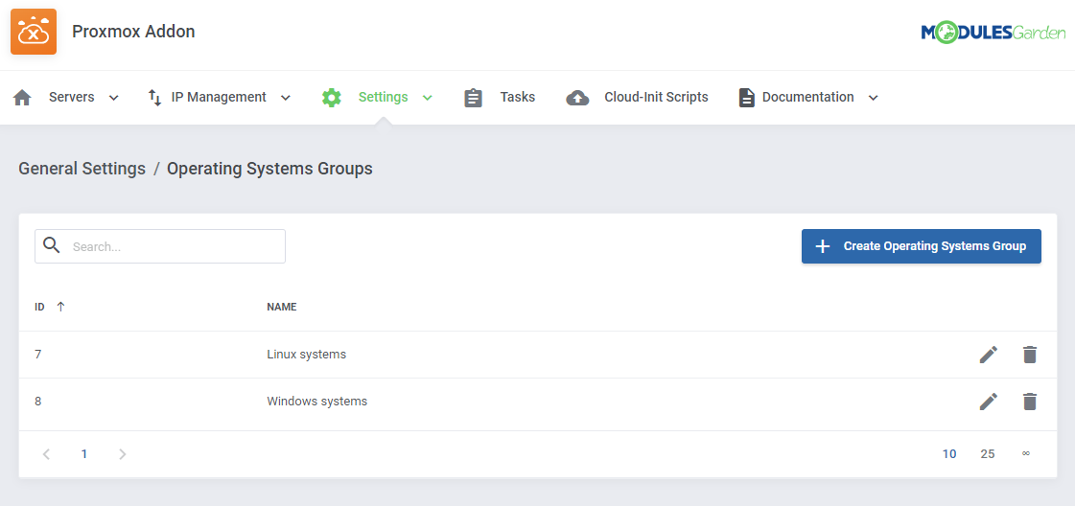
Task: Click the Documentation file icon
Action: coord(746,98)
